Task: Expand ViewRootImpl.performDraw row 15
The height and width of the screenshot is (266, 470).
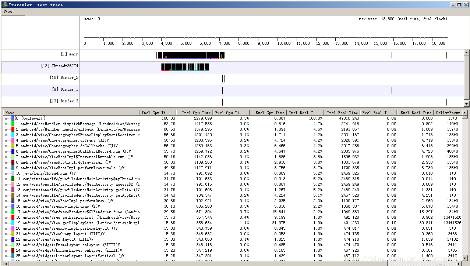Action: pyautogui.click(x=6, y=201)
